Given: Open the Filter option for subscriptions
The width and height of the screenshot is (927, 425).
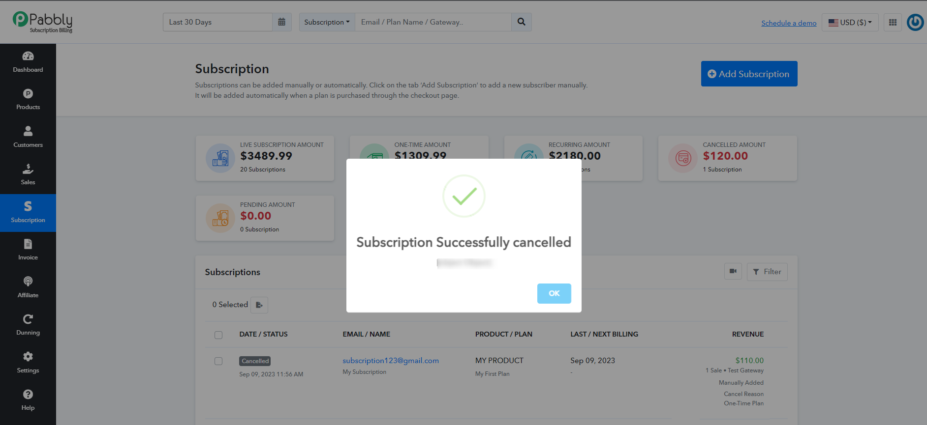Looking at the screenshot, I should pyautogui.click(x=767, y=272).
